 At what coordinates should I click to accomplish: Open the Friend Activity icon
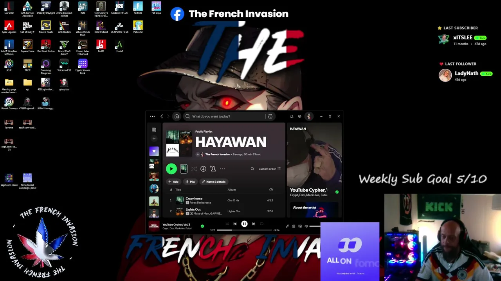tap(300, 116)
